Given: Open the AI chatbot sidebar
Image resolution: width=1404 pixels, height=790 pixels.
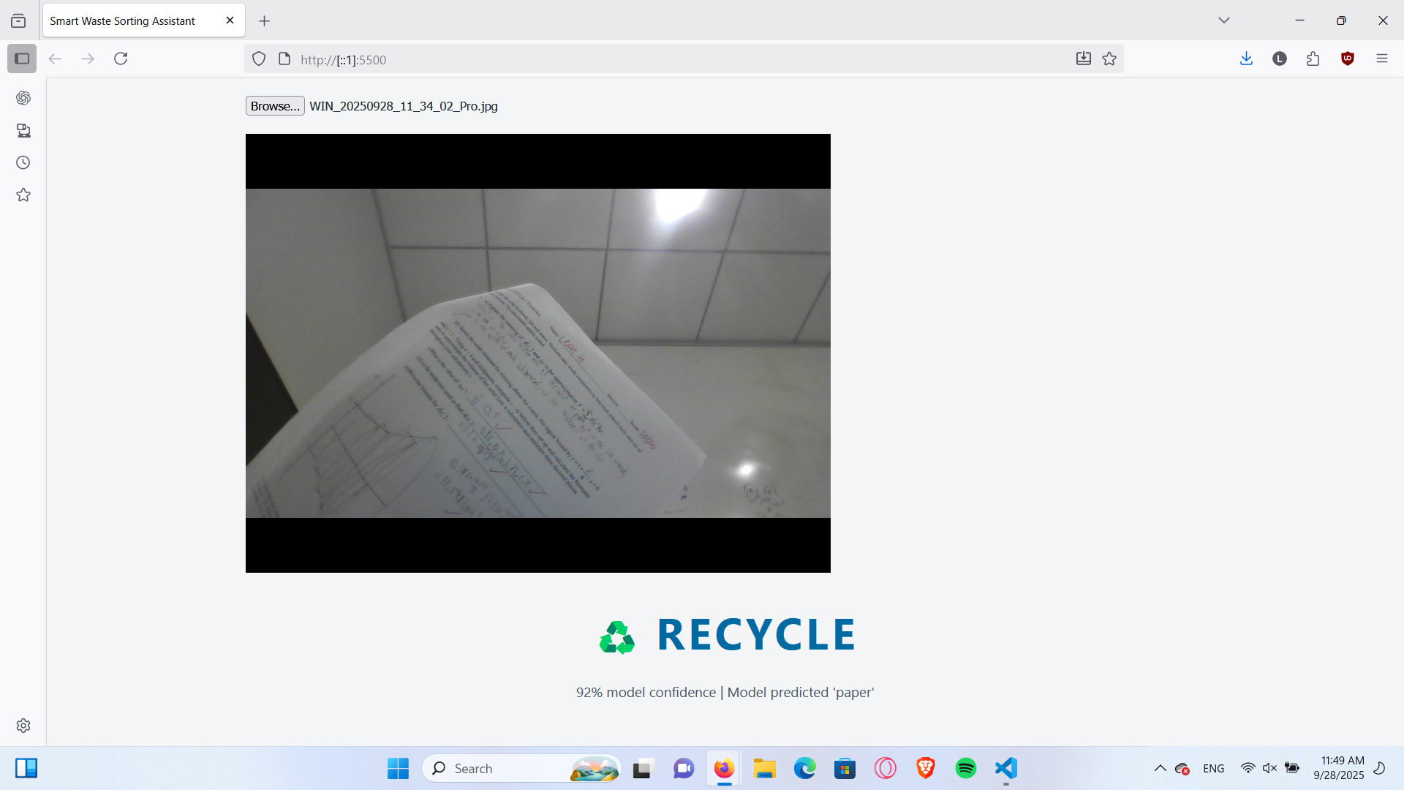Looking at the screenshot, I should [23, 98].
